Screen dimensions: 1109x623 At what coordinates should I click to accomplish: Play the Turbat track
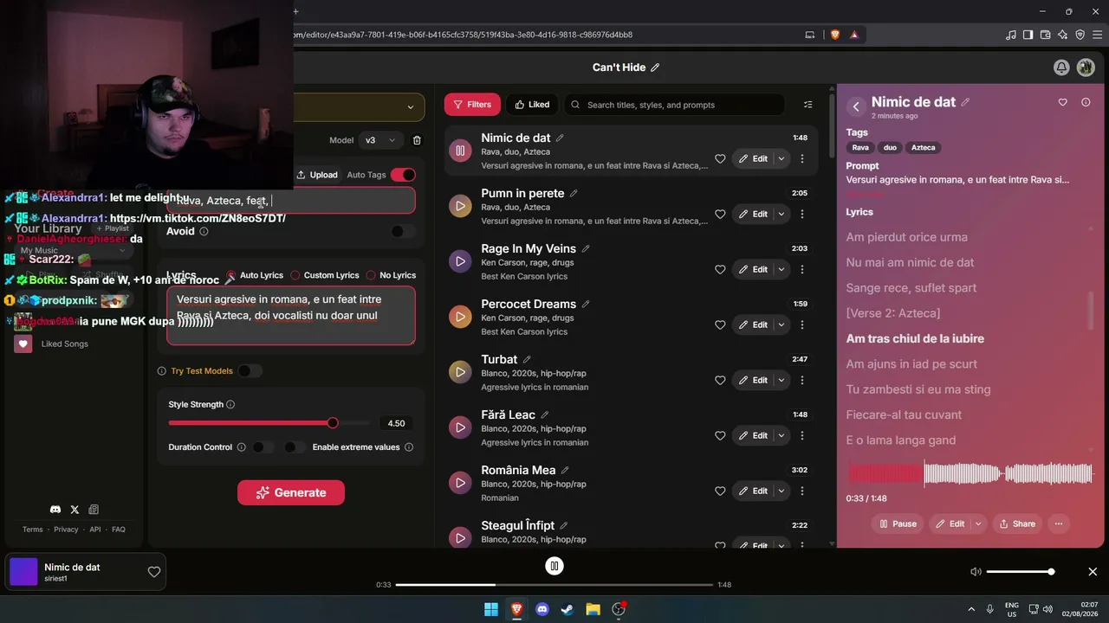click(x=460, y=372)
